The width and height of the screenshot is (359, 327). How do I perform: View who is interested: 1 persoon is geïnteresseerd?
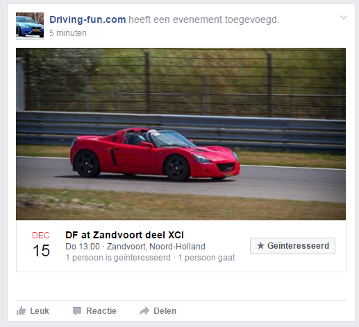118,258
